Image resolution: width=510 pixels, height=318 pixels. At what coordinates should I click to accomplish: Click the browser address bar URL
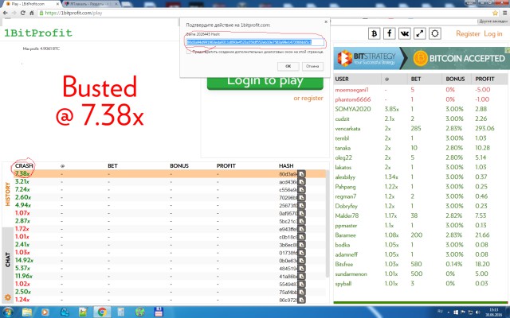pos(73,13)
